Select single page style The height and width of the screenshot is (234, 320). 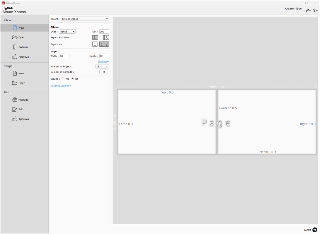tap(95, 44)
